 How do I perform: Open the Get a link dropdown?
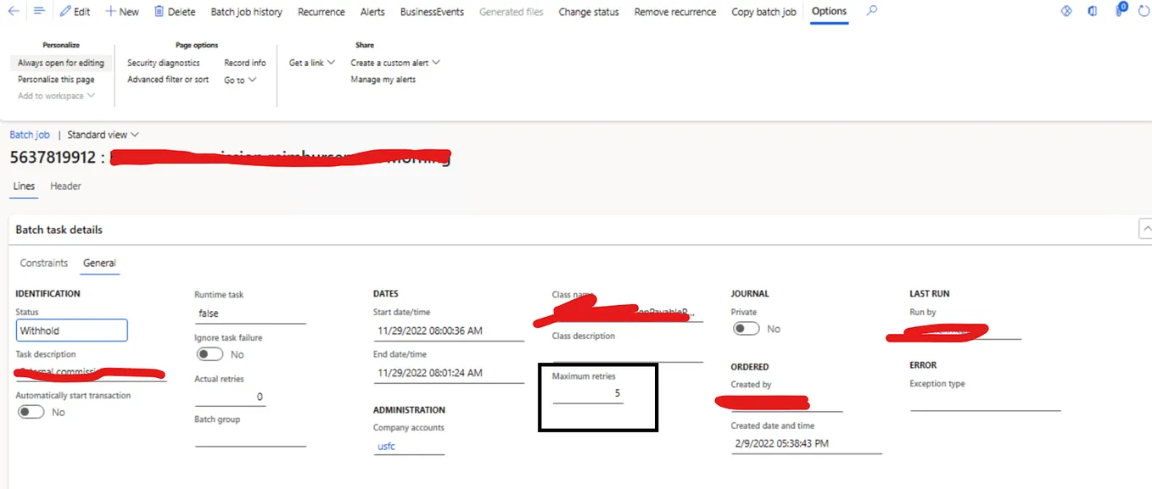point(310,62)
